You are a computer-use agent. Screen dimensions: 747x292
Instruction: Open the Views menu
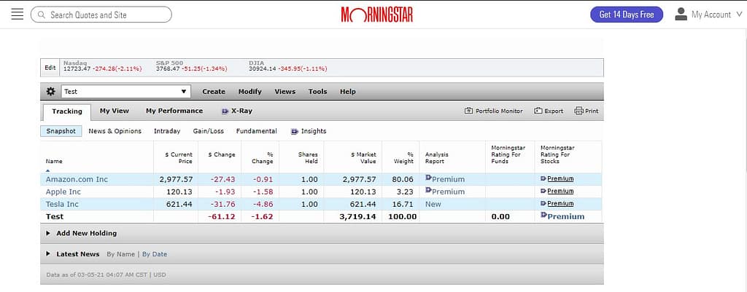[x=285, y=91]
